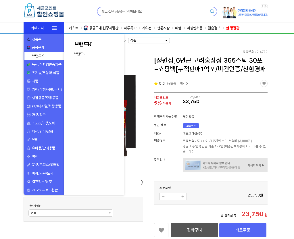
Task: Open the 전통시장 menu
Action: click(x=163, y=28)
